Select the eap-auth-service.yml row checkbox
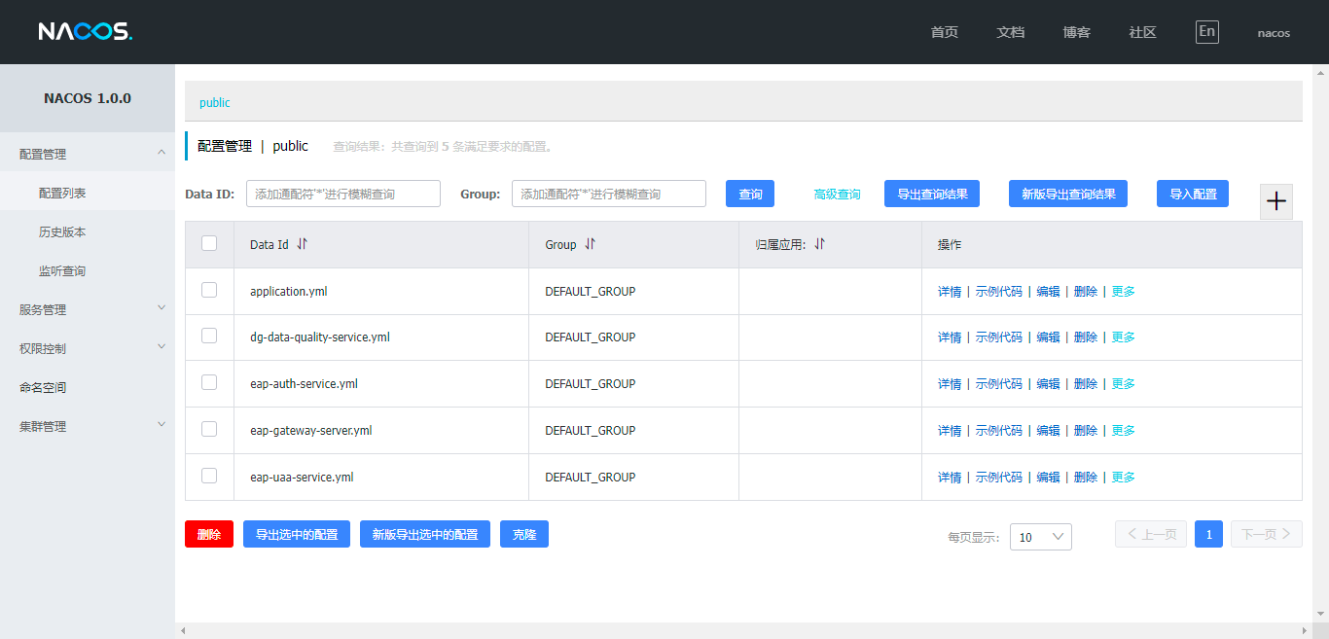1329x639 pixels. (x=209, y=383)
